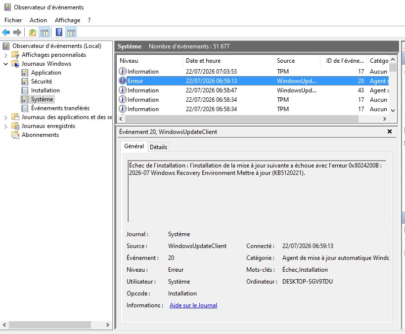This screenshot has width=405, height=334.
Task: Open the Aide sur le Journal link
Action: [x=193, y=305]
